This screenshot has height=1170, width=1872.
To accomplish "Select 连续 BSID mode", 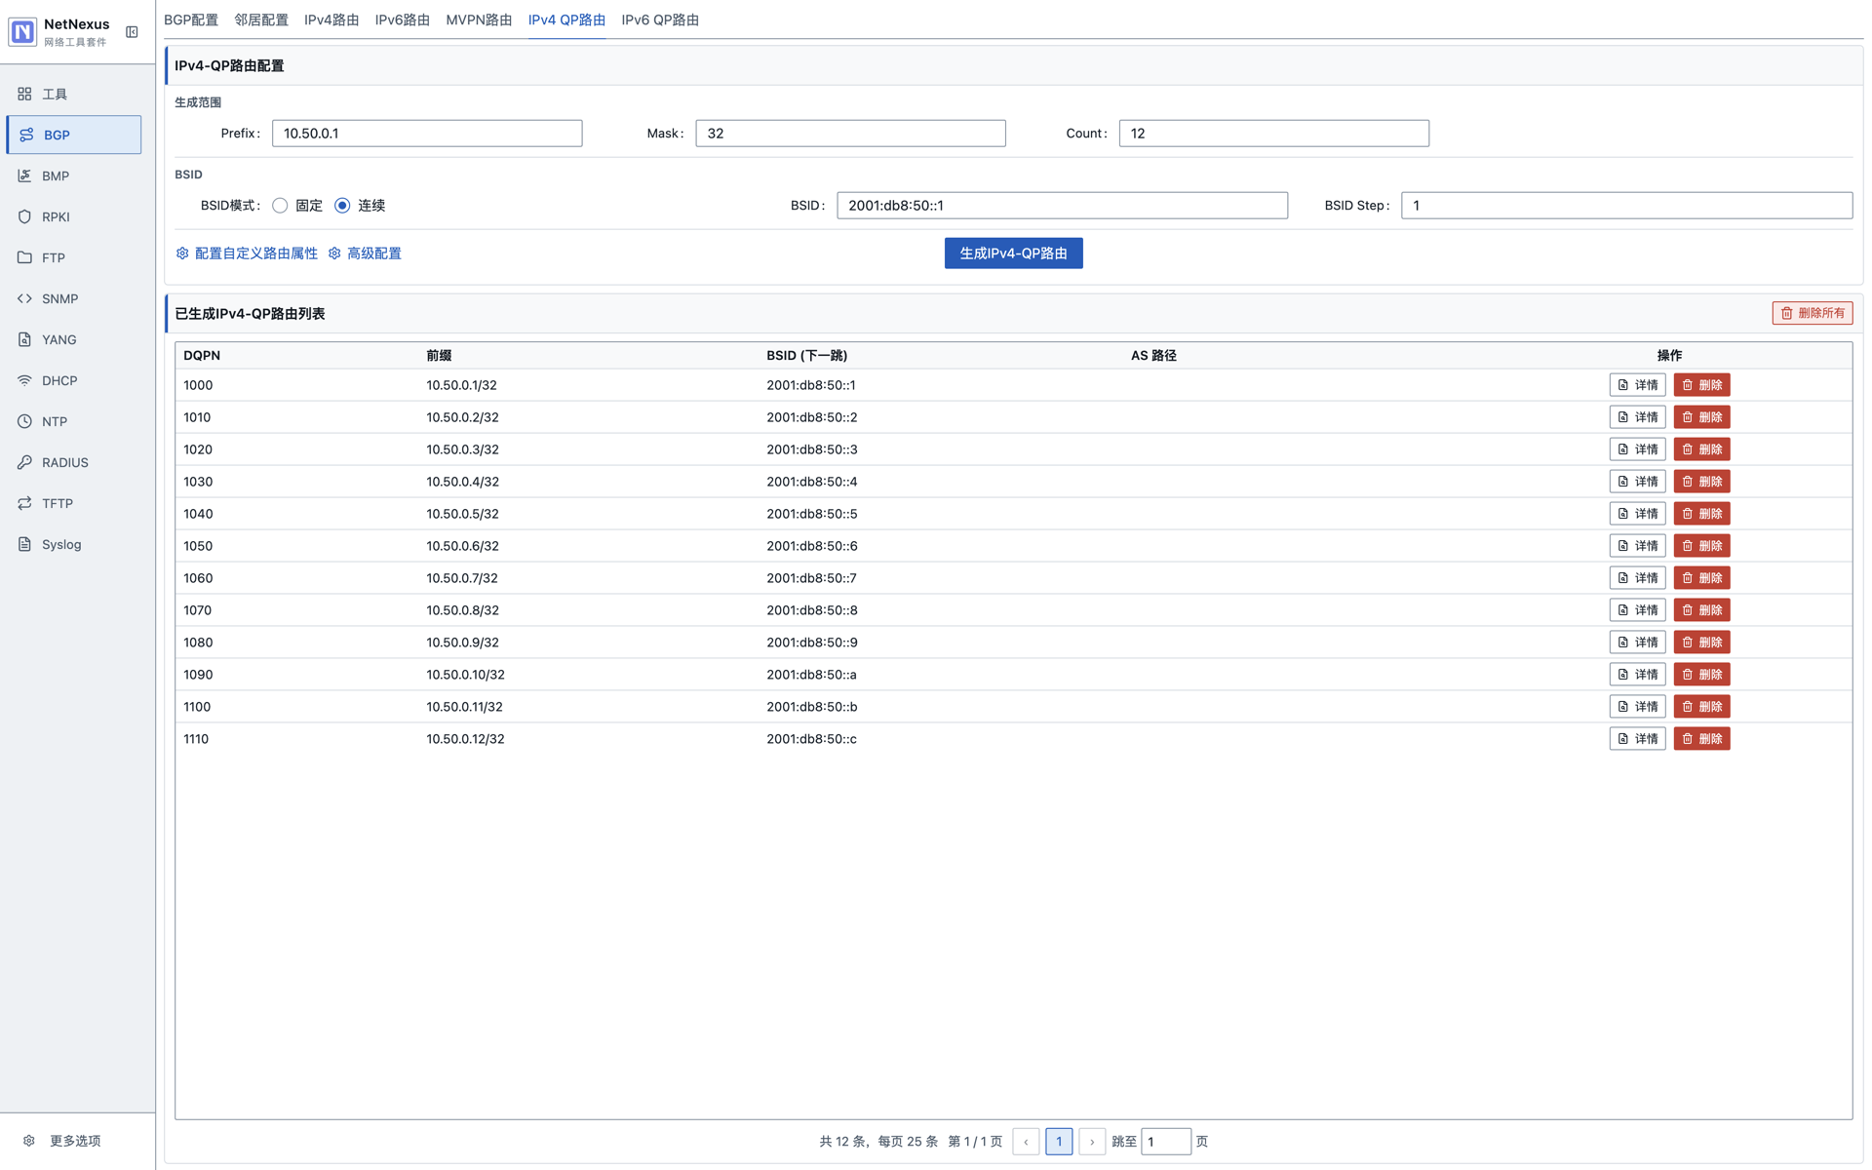I will click(342, 206).
